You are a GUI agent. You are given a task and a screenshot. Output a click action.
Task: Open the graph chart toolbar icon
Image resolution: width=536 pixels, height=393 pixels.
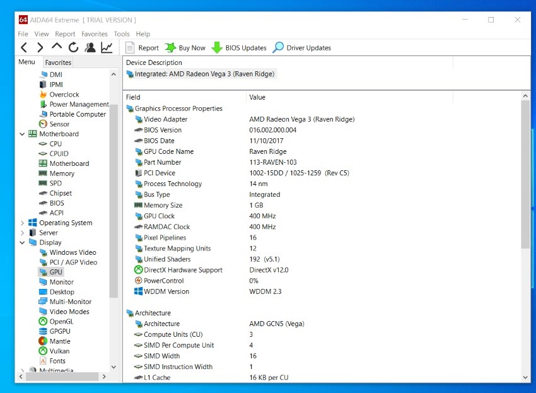(107, 47)
